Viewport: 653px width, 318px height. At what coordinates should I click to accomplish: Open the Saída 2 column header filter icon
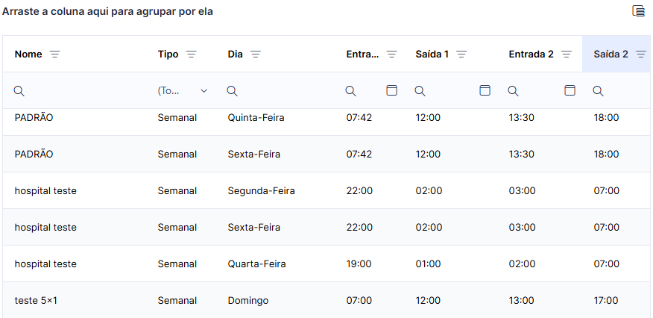pos(641,54)
